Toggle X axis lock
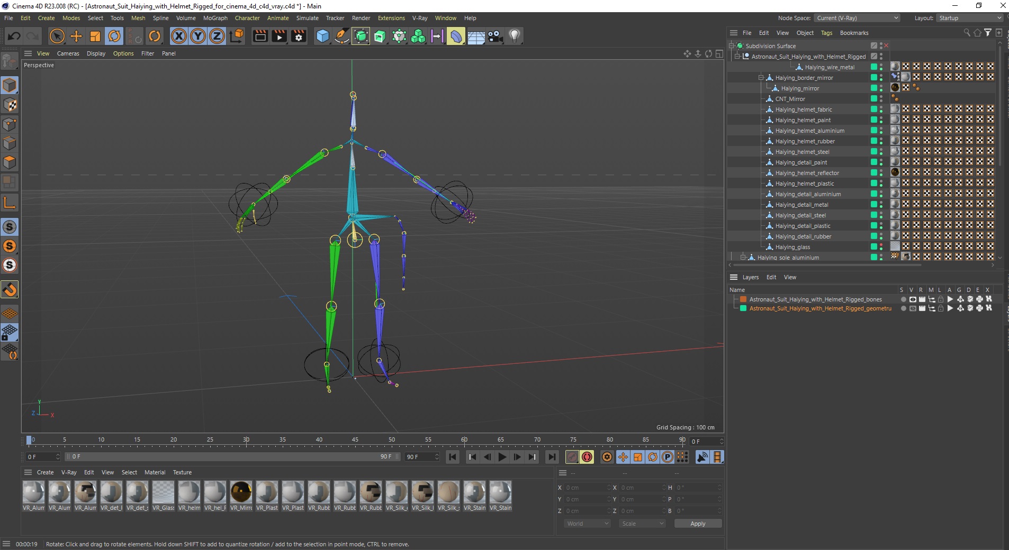 [x=179, y=36]
